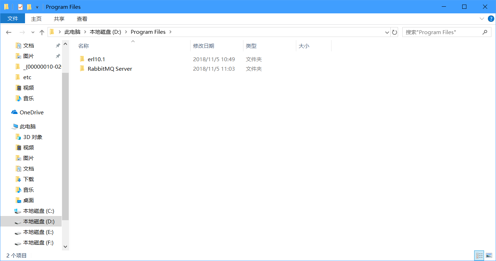Switch to the 主页 ribbon tab
This screenshot has height=261, width=496.
click(36, 19)
